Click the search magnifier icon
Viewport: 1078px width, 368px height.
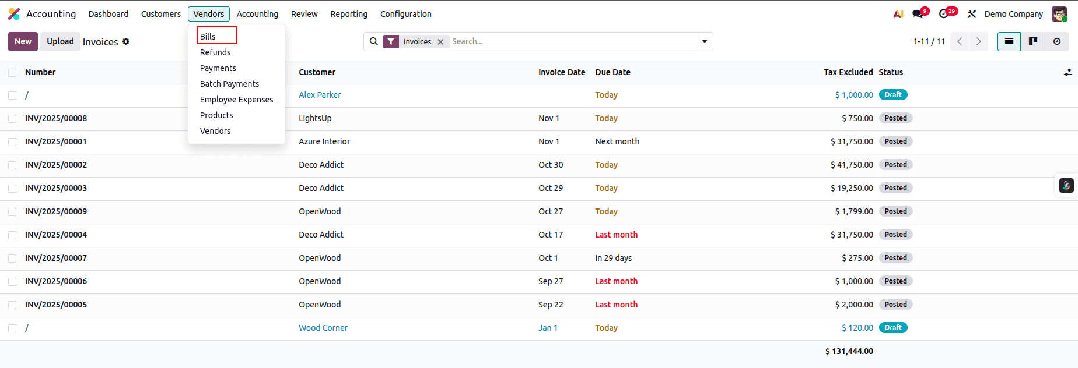(x=374, y=41)
